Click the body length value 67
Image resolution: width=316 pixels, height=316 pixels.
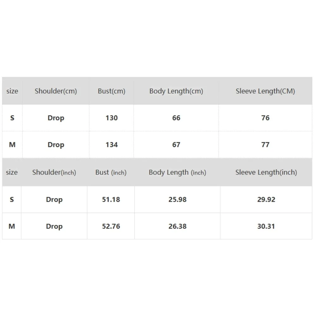pos(176,145)
